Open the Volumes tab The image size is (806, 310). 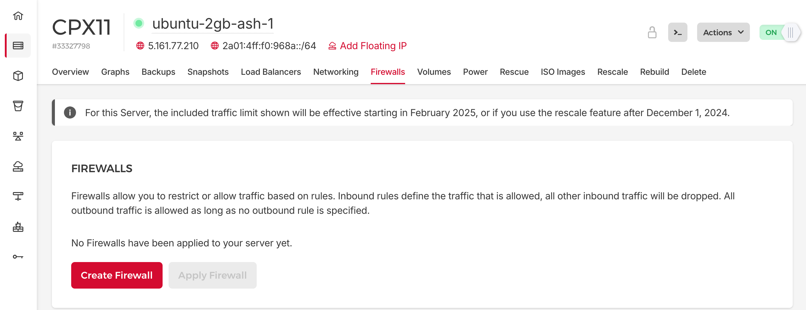[x=434, y=72]
